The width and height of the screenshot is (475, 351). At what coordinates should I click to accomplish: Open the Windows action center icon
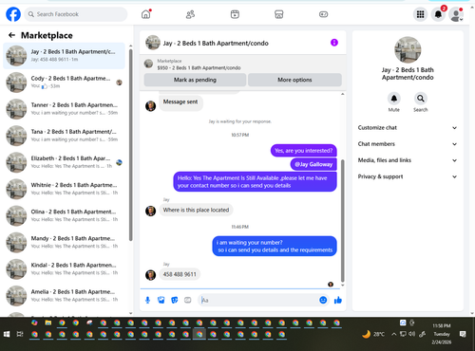[x=463, y=334]
